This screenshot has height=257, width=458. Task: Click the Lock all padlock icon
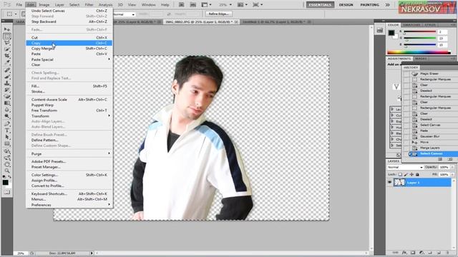417,174
